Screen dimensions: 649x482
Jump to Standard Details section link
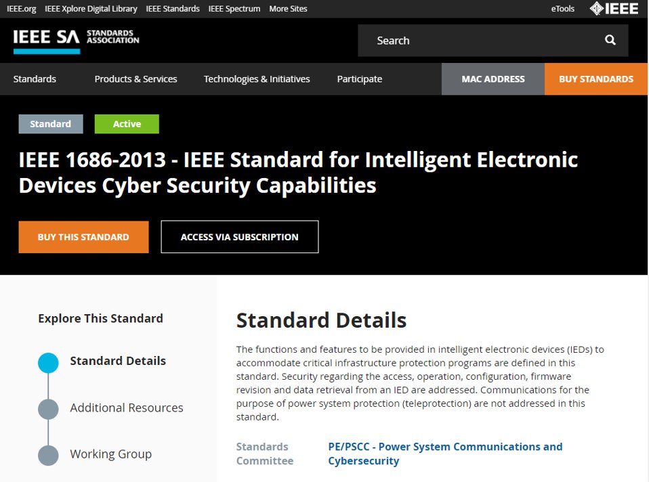coord(118,361)
